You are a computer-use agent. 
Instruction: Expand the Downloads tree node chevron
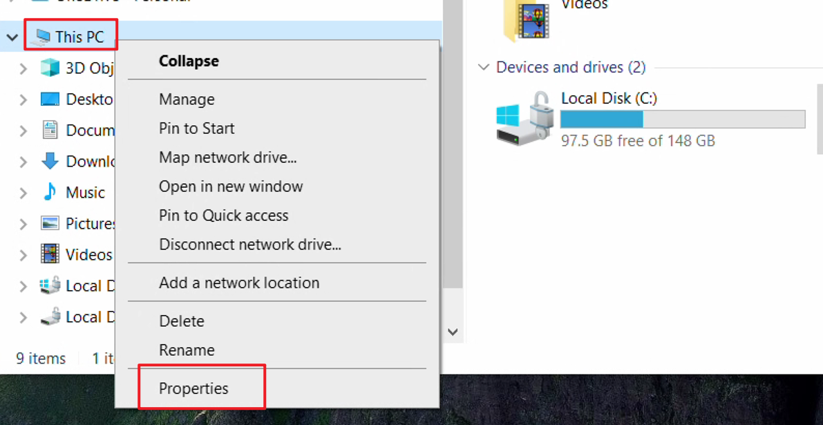click(23, 162)
